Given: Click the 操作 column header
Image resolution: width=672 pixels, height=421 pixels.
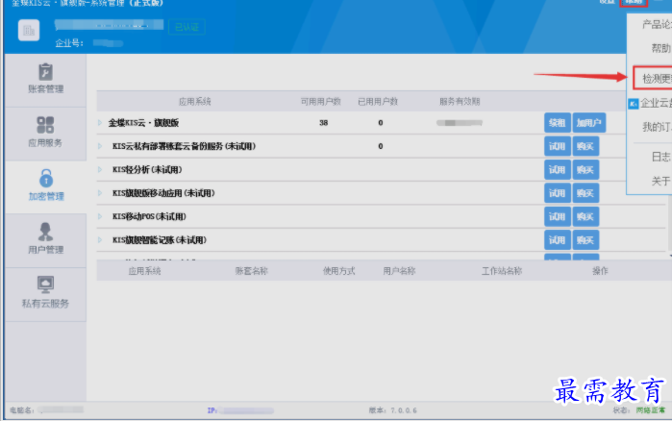Looking at the screenshot, I should [600, 271].
